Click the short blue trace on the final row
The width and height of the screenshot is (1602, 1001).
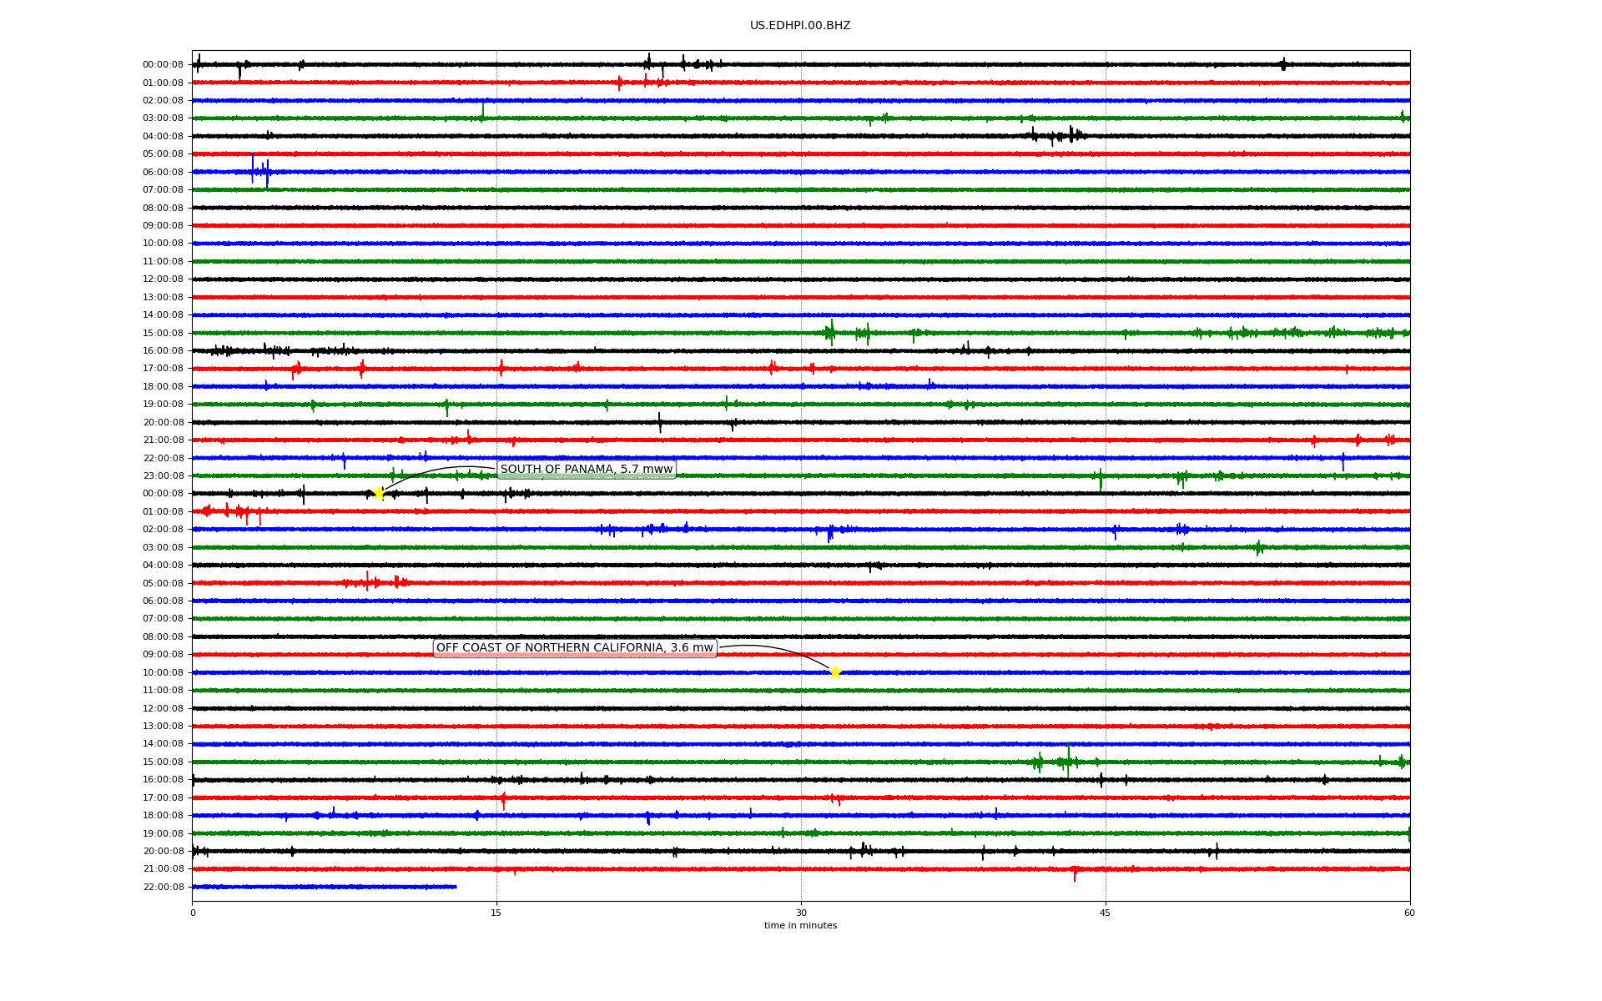point(325,887)
